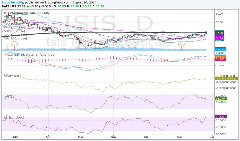Click the -63364339.0822 Accum/Dist value tag
The height and width of the screenshot is (141, 240).
coord(226,79)
